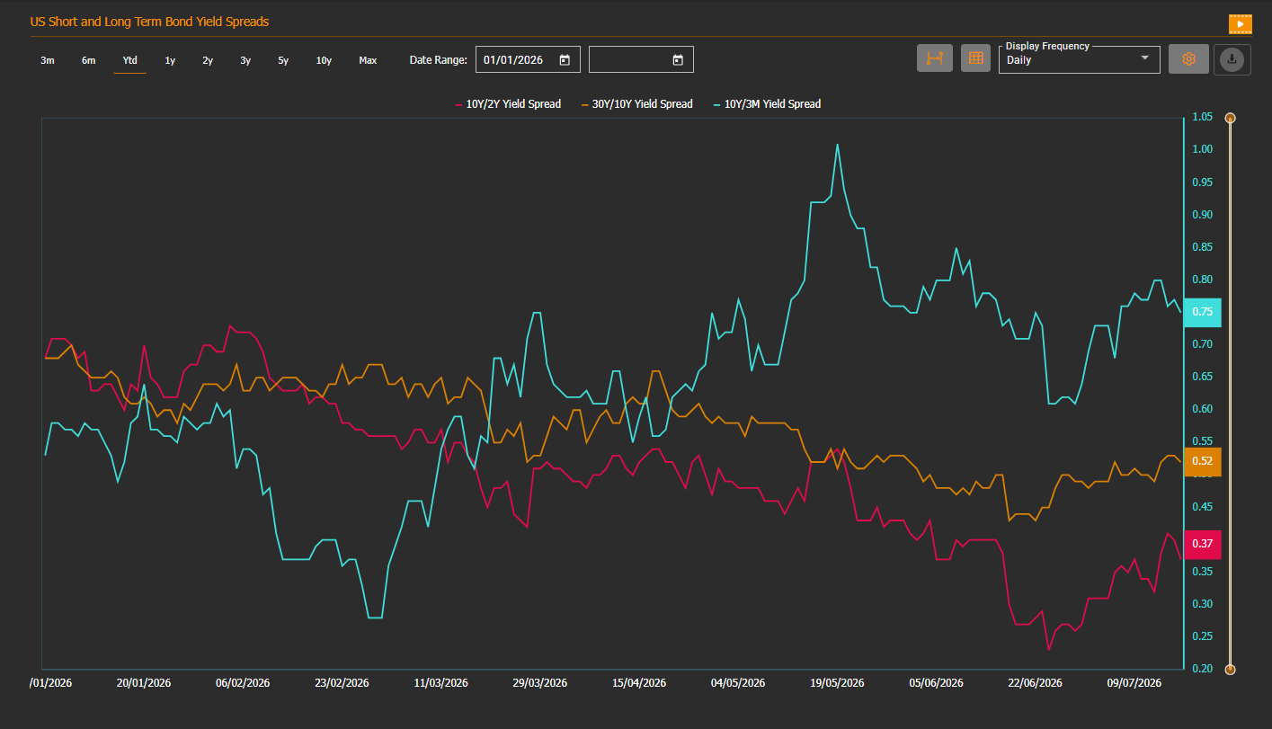This screenshot has height=729, width=1272.
Task: Select the 3y range
Action: (x=245, y=60)
